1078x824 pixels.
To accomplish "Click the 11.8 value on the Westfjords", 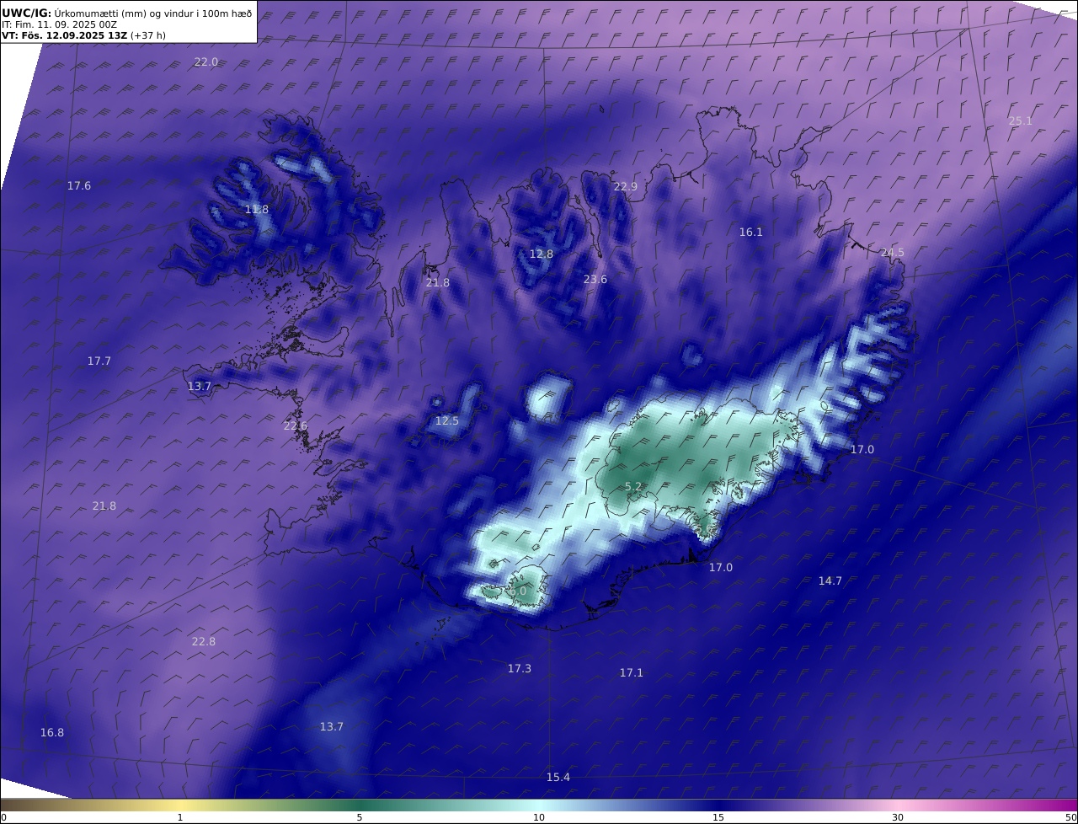I will 257,210.
